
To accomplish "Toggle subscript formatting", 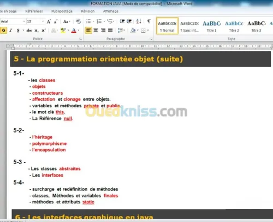I will (37, 30).
